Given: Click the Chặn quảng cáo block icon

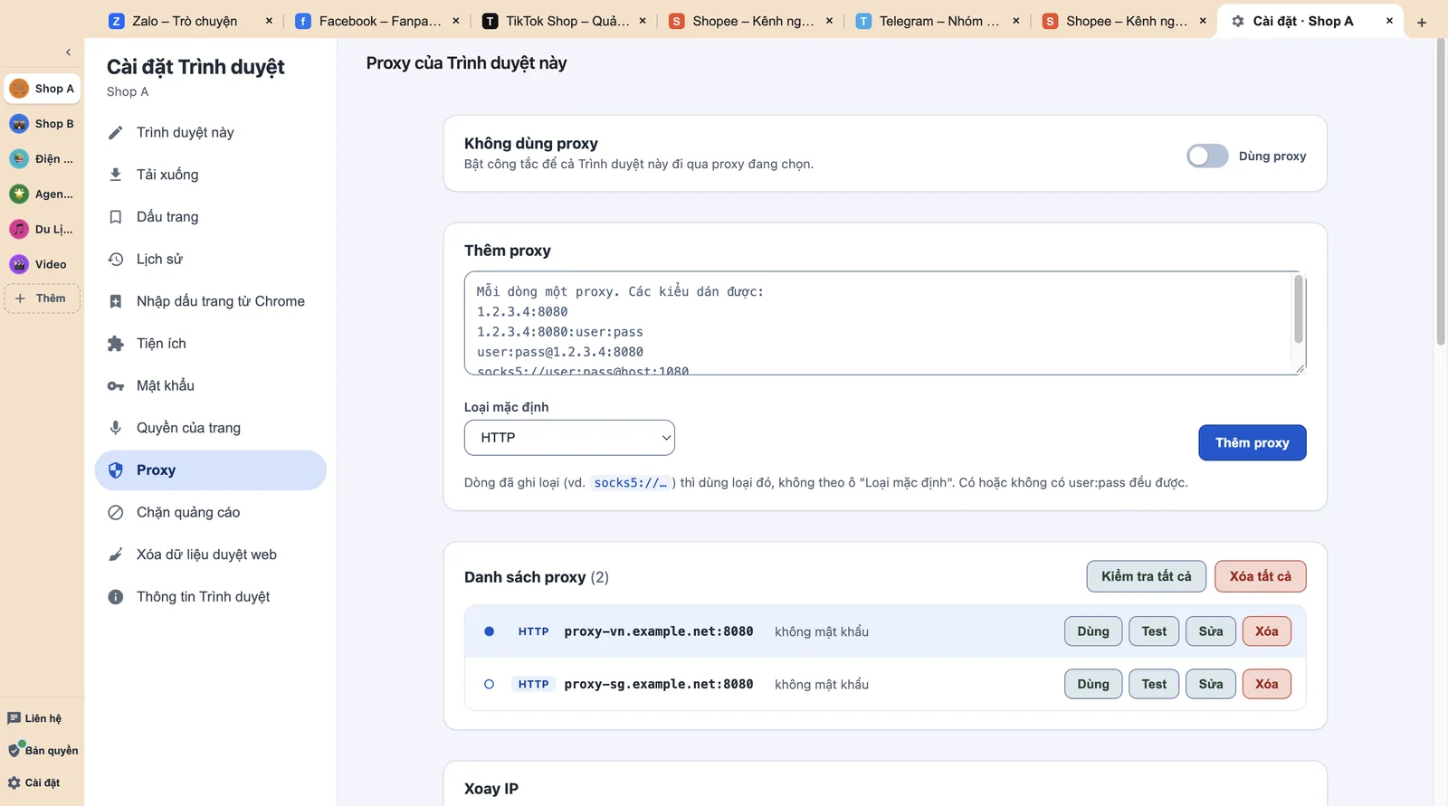Looking at the screenshot, I should tap(116, 513).
